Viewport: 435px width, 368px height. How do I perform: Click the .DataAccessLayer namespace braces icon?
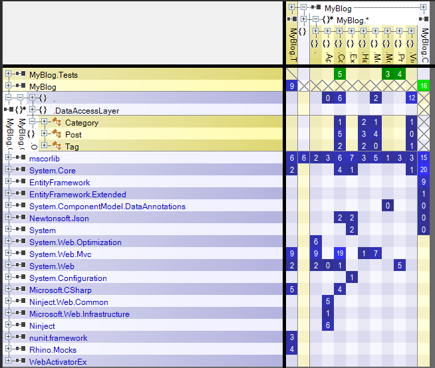(43, 110)
